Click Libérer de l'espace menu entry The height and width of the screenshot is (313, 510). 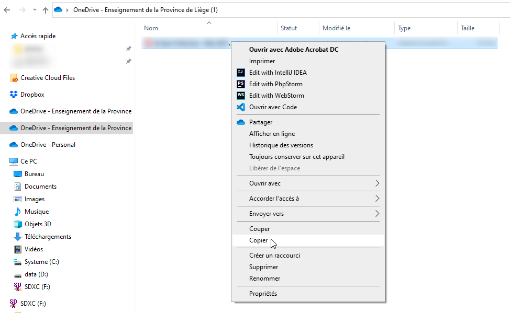[x=274, y=168]
